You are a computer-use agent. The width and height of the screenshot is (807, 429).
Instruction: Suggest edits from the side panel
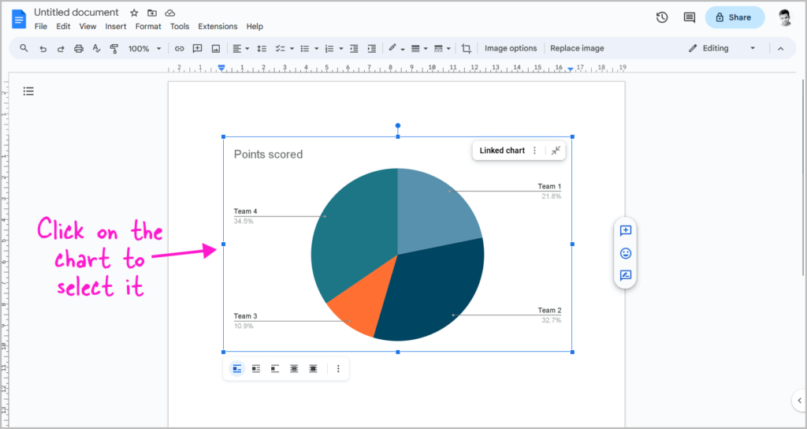click(625, 275)
